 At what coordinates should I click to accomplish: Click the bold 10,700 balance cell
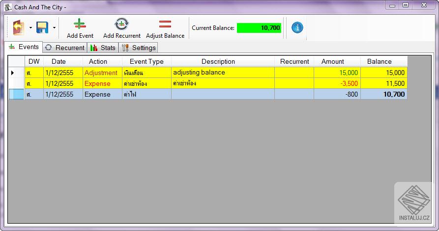coord(384,94)
